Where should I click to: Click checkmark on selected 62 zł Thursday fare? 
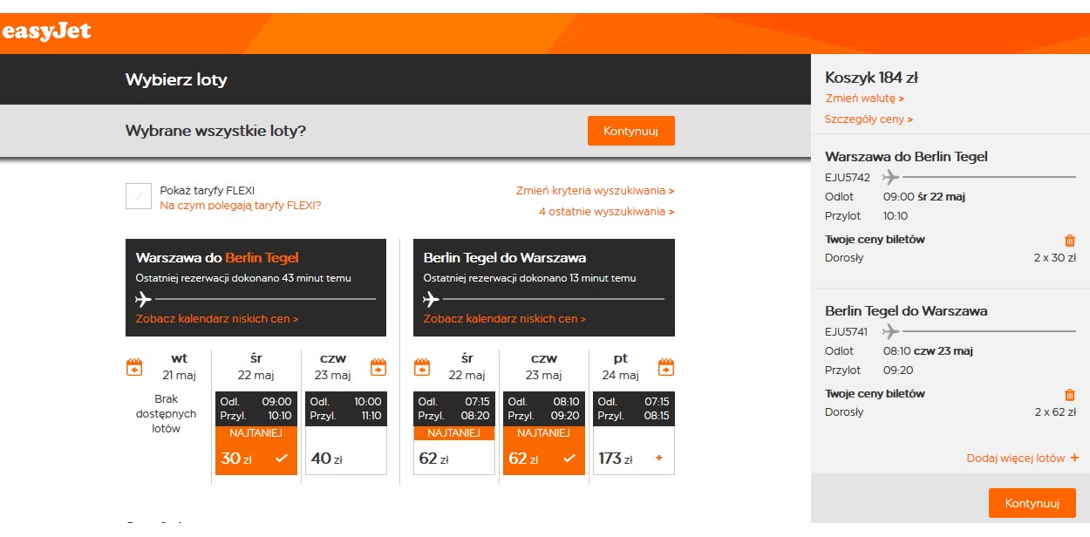click(x=569, y=459)
